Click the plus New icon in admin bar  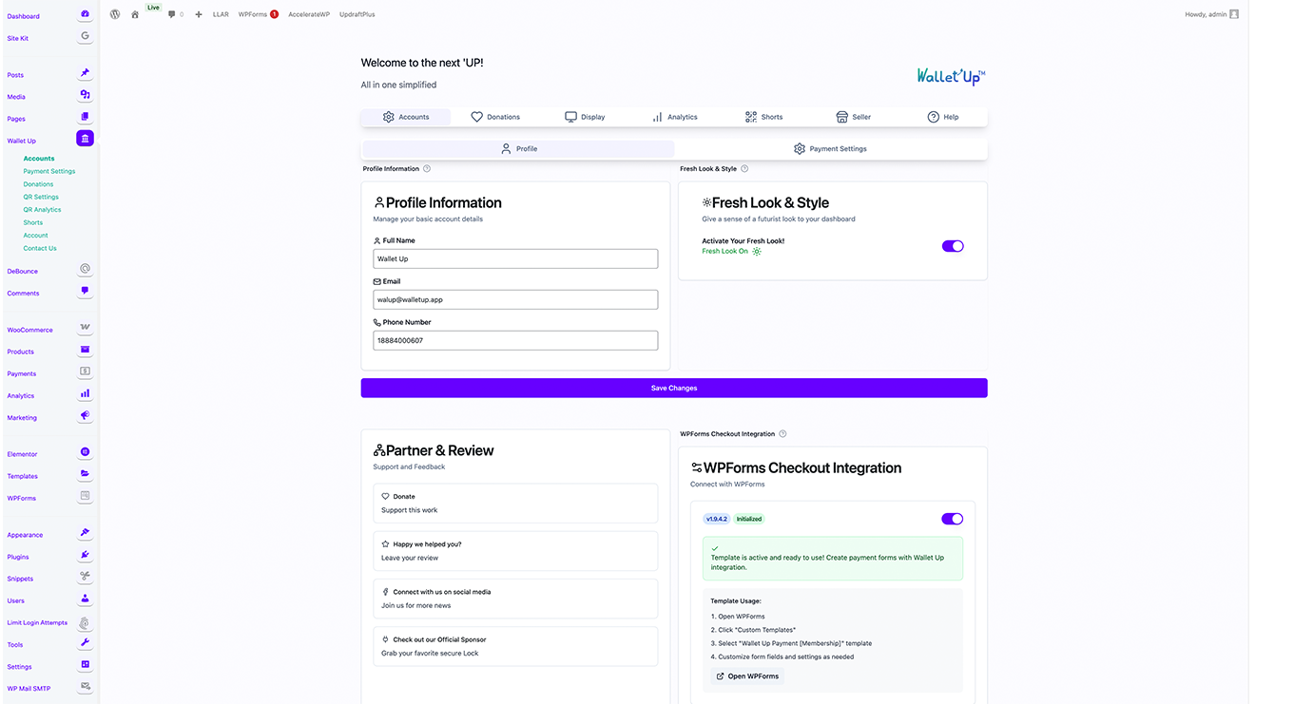coord(199,14)
